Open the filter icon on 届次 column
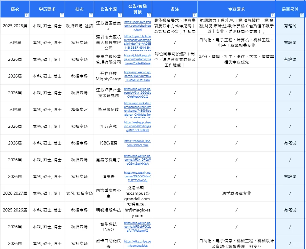Image resolution: width=306 pixels, height=249 pixels. (x=26, y=15)
